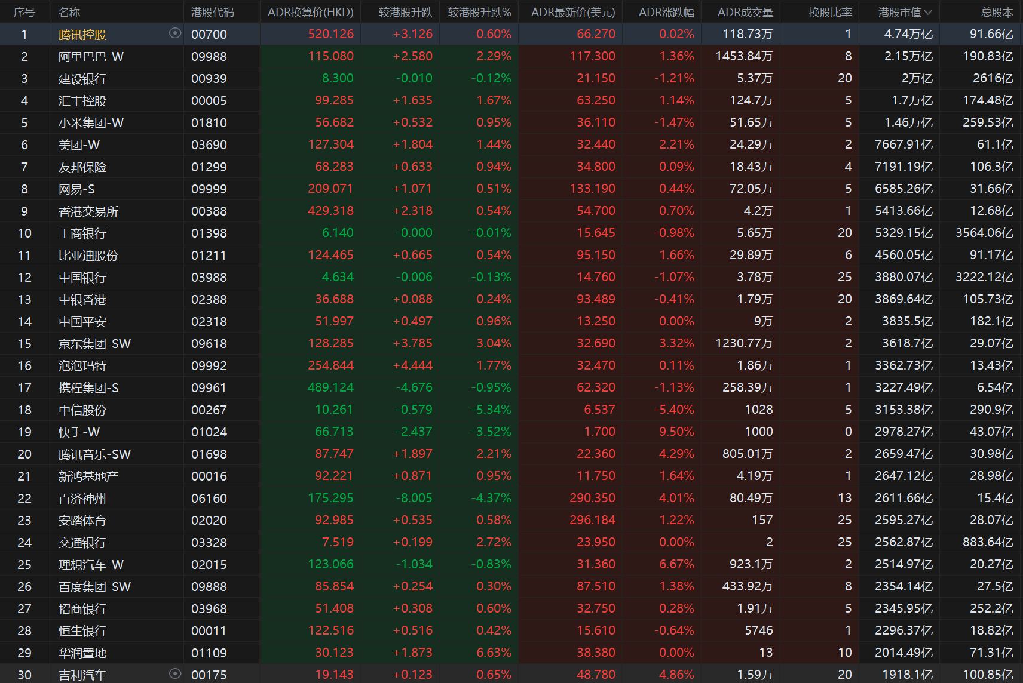Click market cap 4.74万亿
1023x683 pixels.
(908, 34)
